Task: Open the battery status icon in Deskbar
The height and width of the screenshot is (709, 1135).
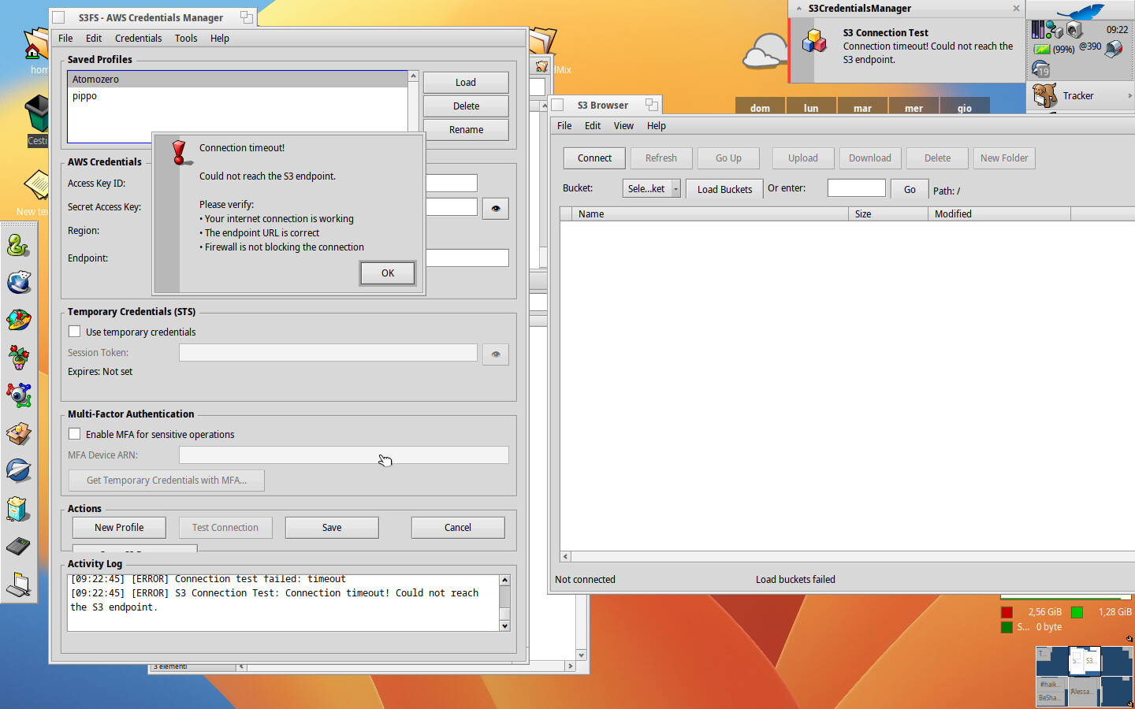Action: click(x=1042, y=49)
